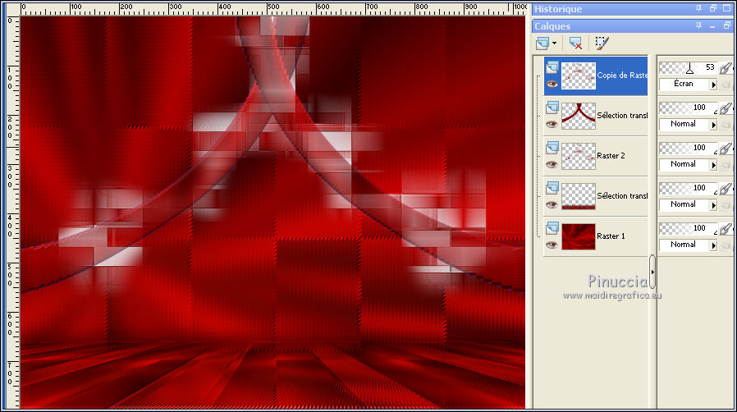Restore the Calques panel using the double-window icon
Screen dimensions: 737x412
[x=726, y=25]
